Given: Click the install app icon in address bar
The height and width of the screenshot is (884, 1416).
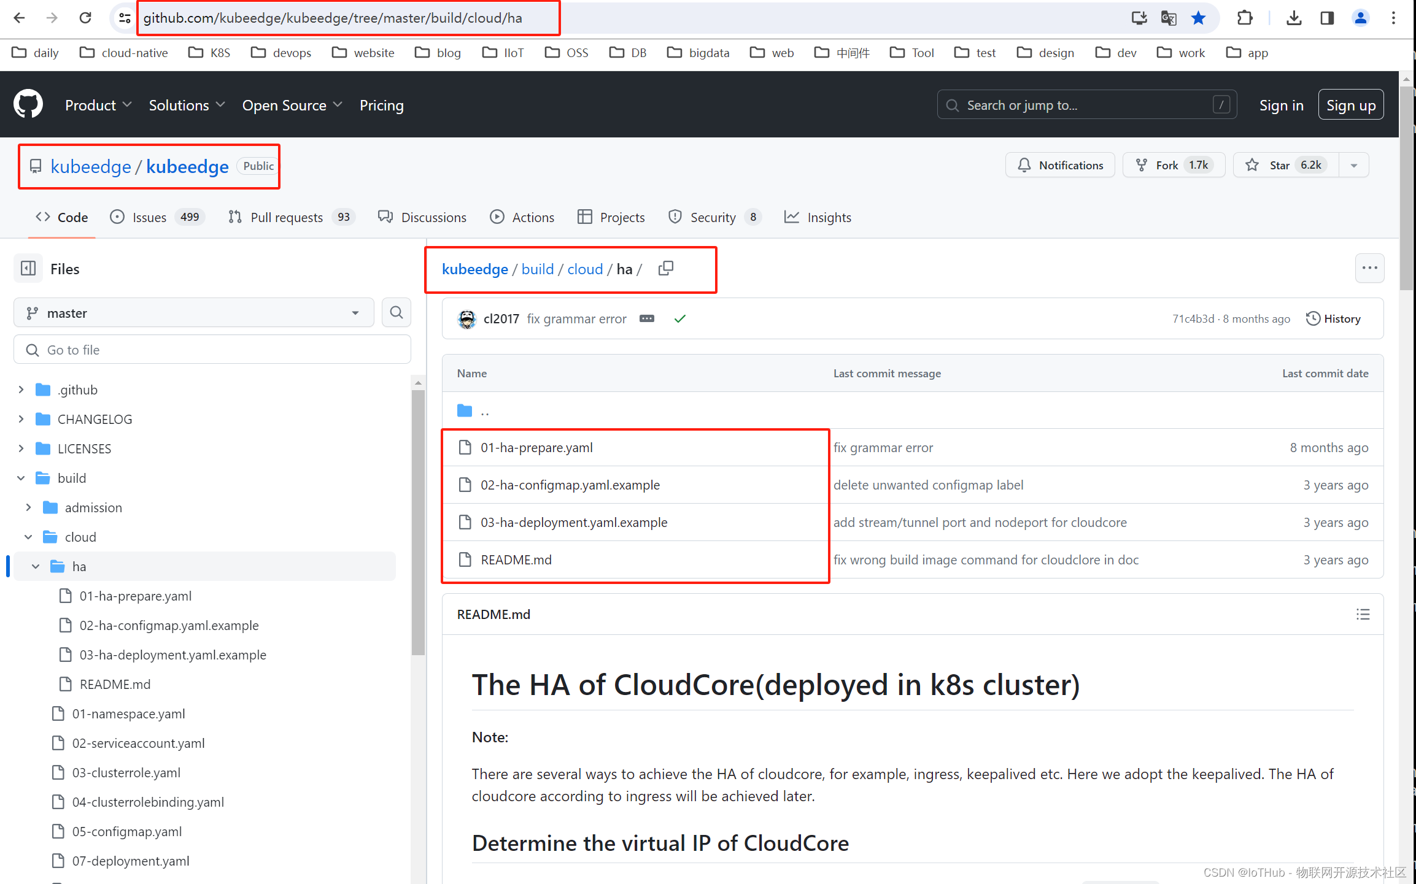Looking at the screenshot, I should point(1139,18).
